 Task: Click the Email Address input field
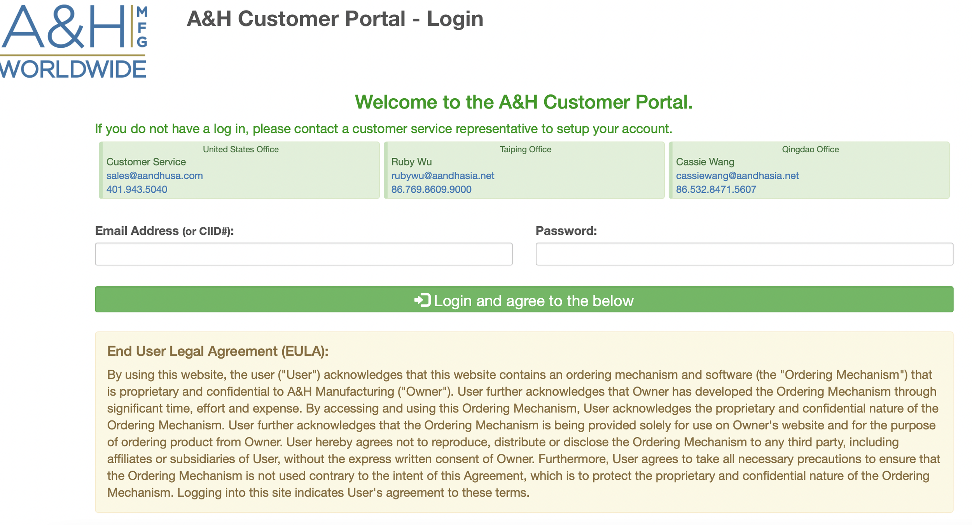[x=303, y=254]
